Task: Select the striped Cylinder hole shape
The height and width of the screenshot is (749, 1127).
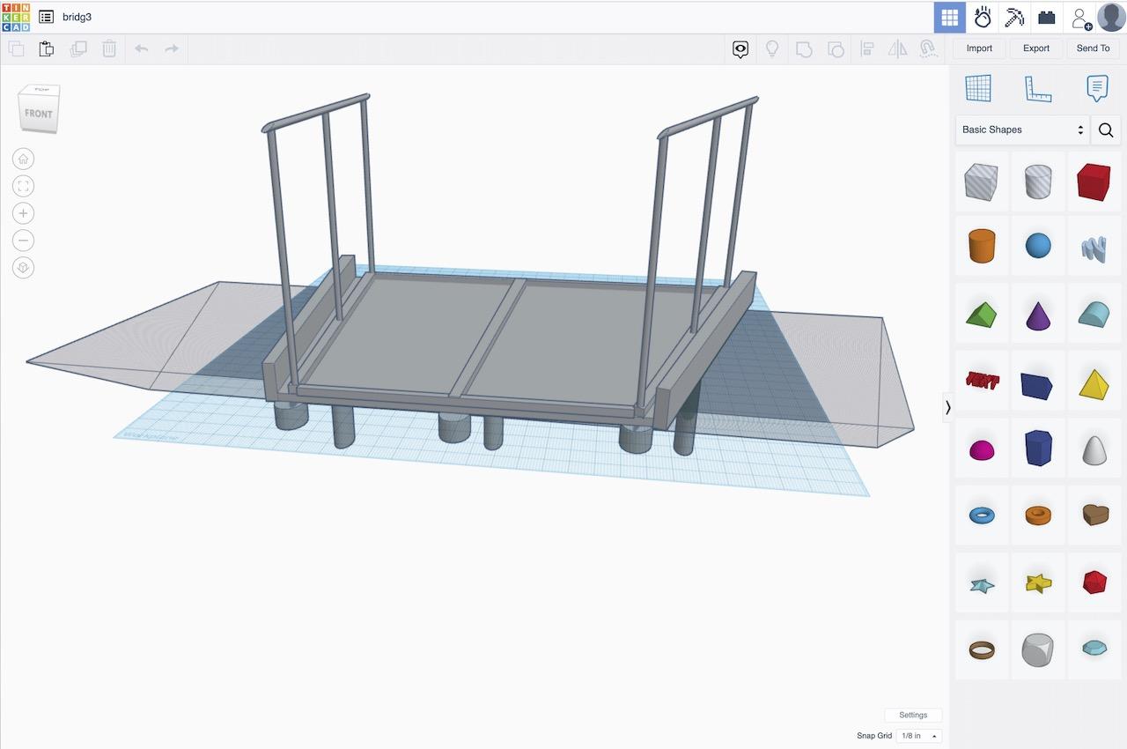Action: tap(1038, 182)
